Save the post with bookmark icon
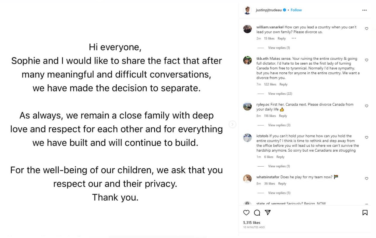Screen dimensions: 376x238 (365, 213)
